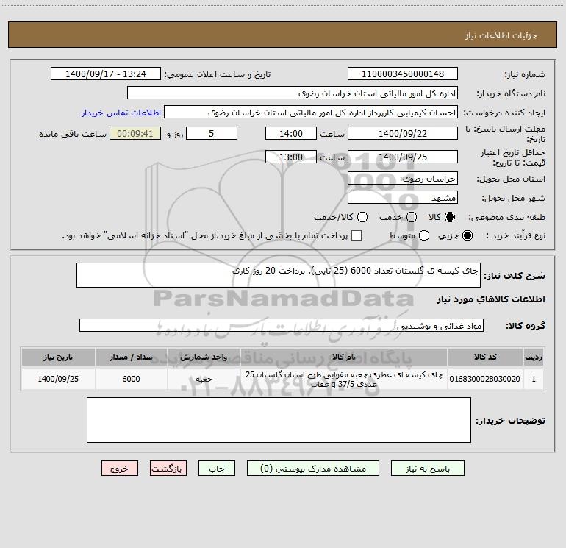Click the شرح کلی نیاز description box
Viewport: 566px width, 548px height.
[279, 275]
